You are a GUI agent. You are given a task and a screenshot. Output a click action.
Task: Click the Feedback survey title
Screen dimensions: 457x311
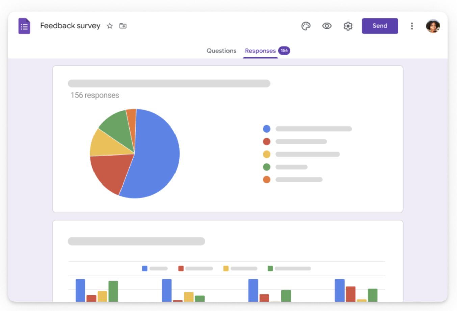tap(70, 26)
